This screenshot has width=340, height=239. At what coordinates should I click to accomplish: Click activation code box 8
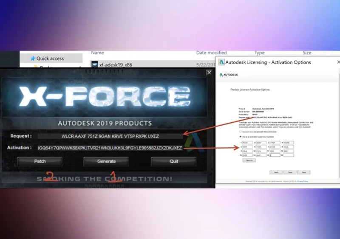point(289,147)
